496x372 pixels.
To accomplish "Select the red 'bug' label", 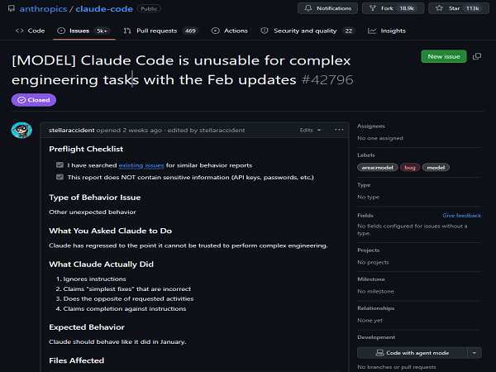I will pos(409,167).
